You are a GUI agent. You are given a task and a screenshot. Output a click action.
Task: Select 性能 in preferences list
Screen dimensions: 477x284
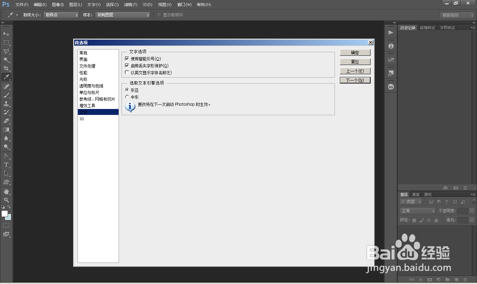(x=98, y=73)
